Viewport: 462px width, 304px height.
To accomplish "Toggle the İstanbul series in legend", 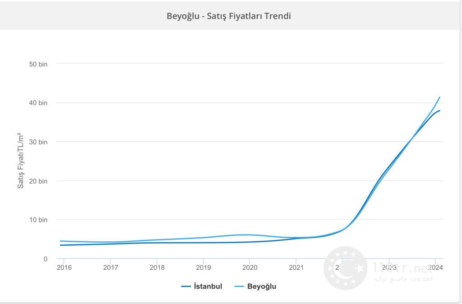I will pyautogui.click(x=208, y=286).
